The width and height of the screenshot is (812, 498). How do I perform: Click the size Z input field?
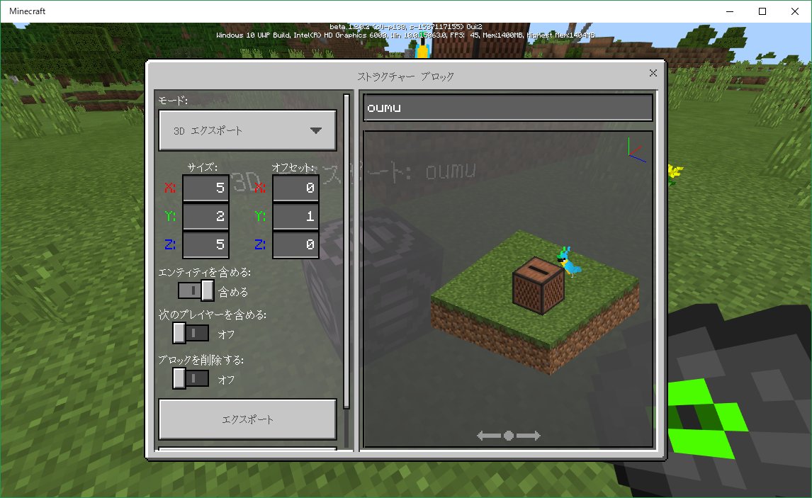(x=205, y=244)
